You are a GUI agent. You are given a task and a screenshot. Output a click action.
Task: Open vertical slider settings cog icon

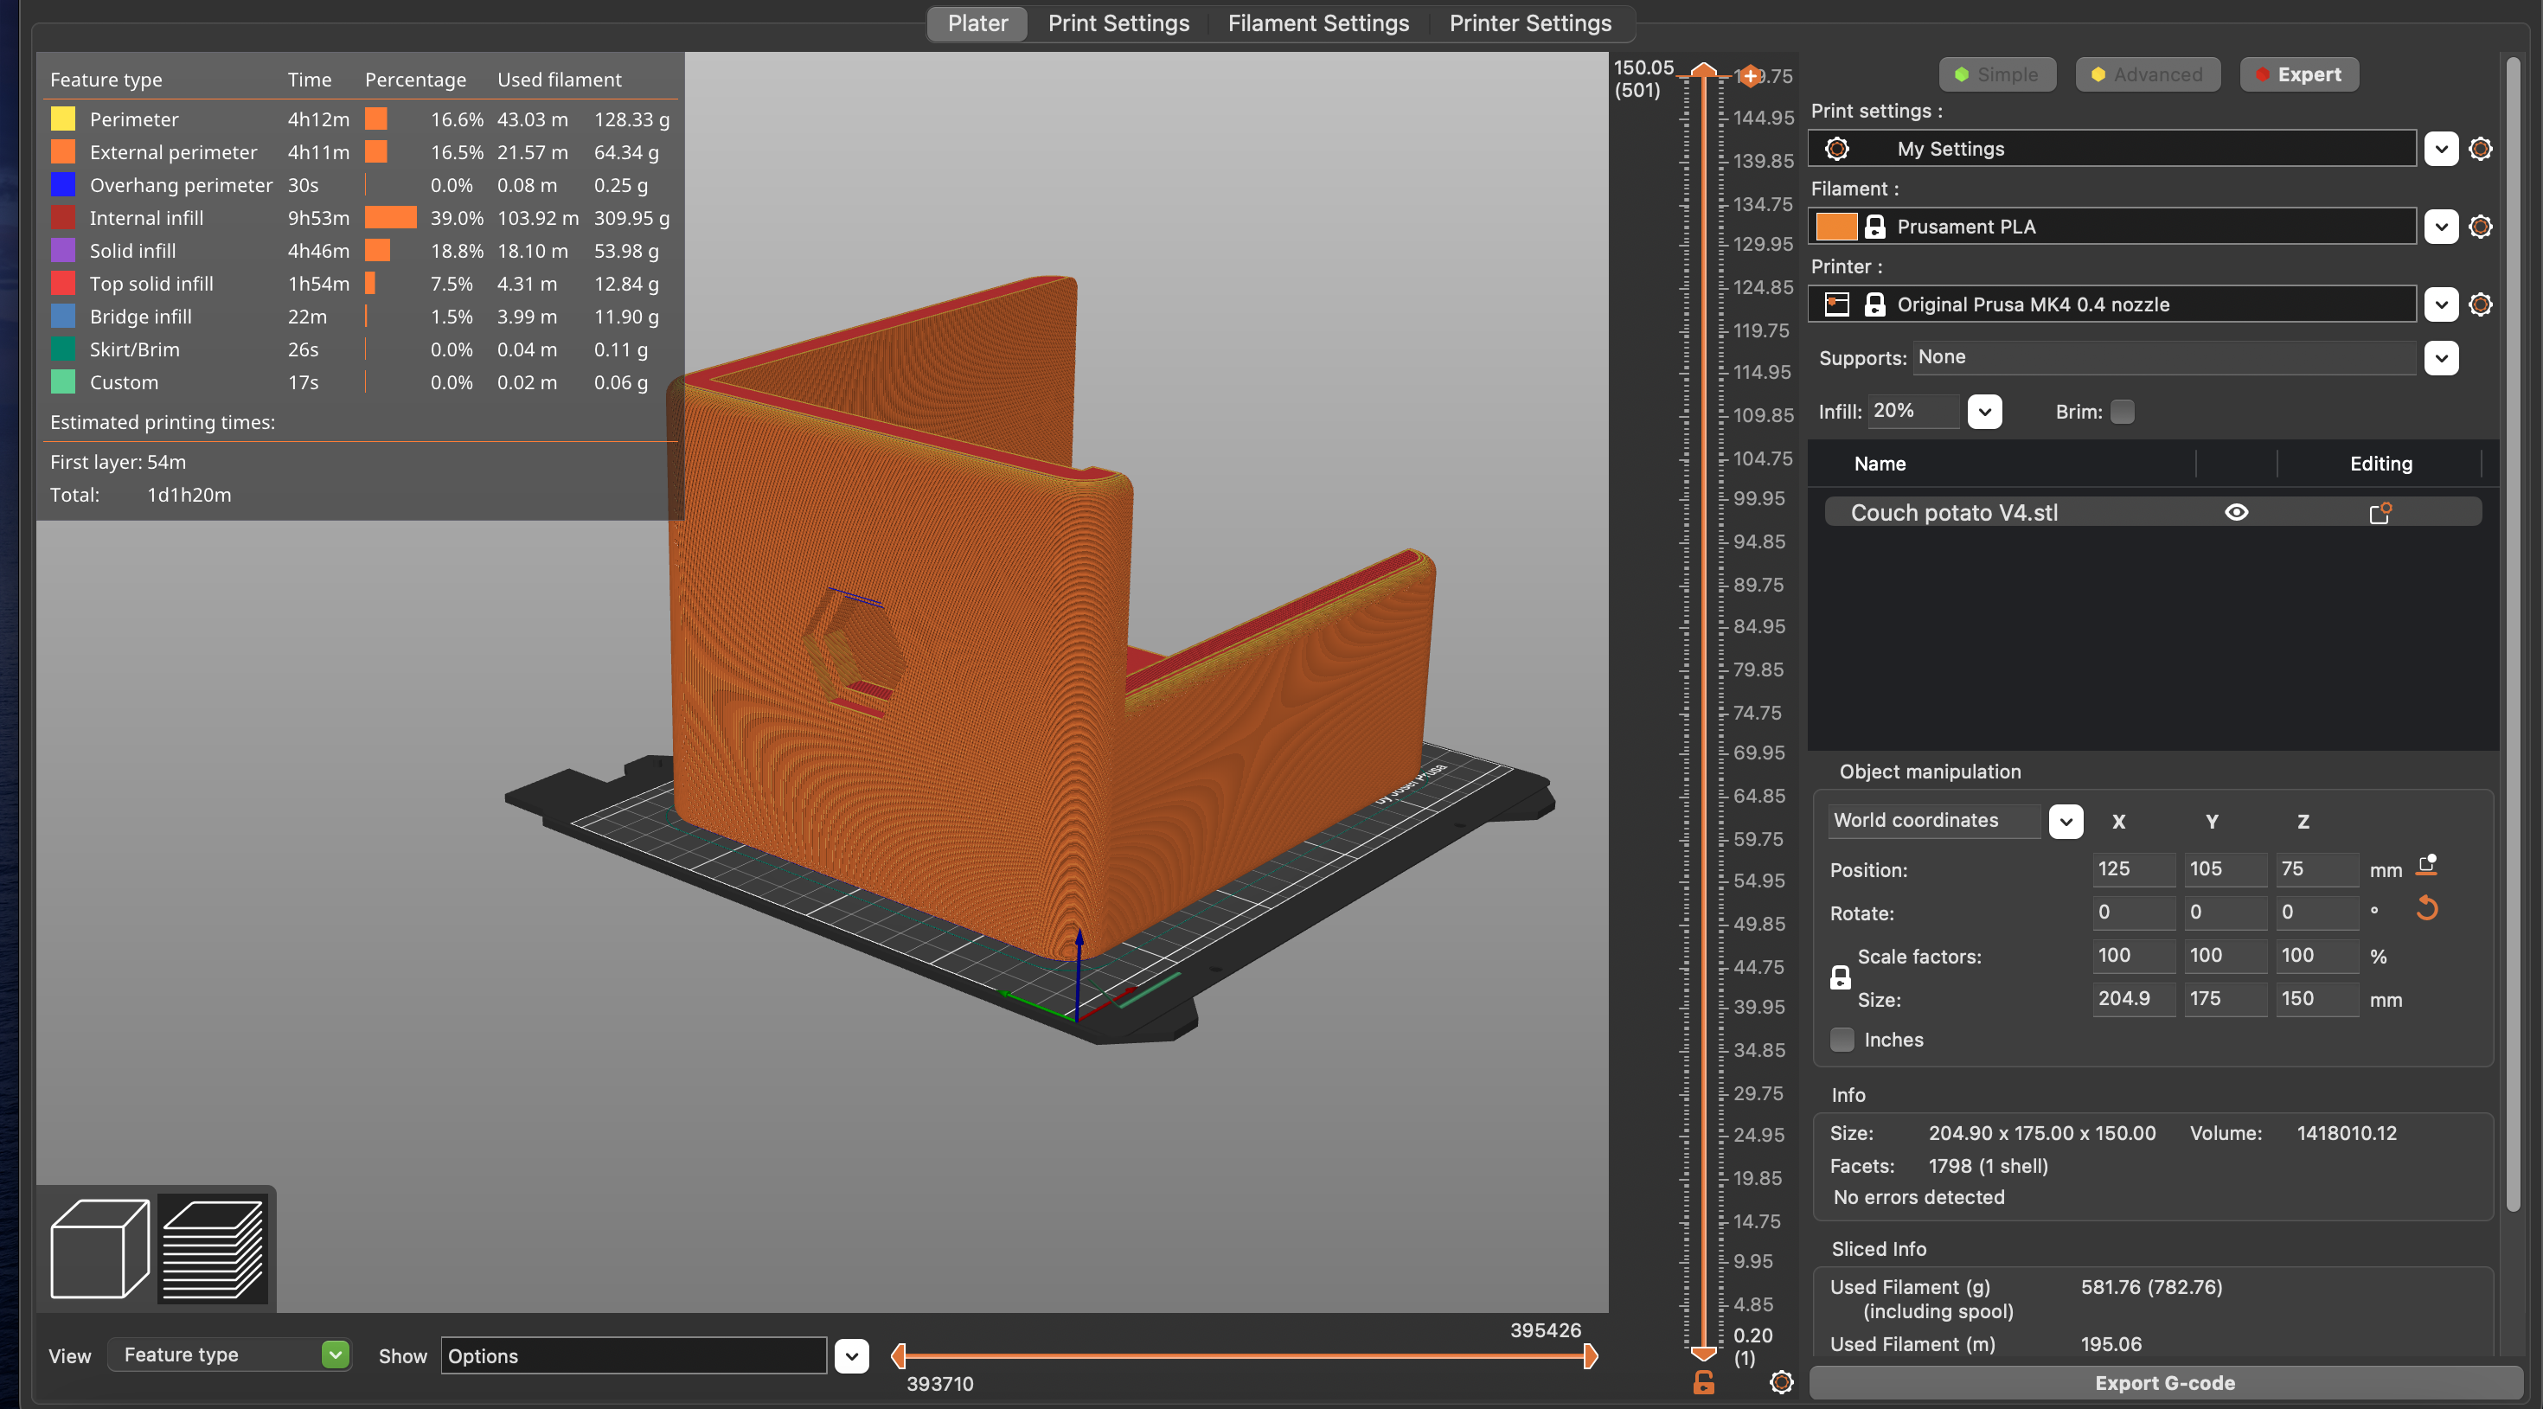click(x=1781, y=1381)
